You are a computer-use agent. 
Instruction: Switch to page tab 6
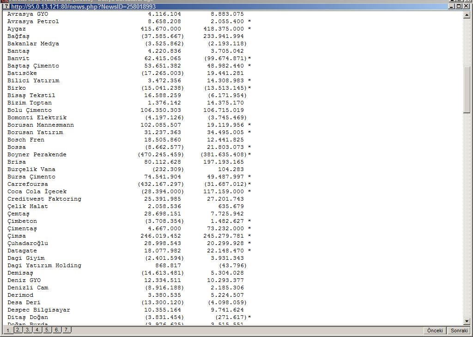pos(57,330)
